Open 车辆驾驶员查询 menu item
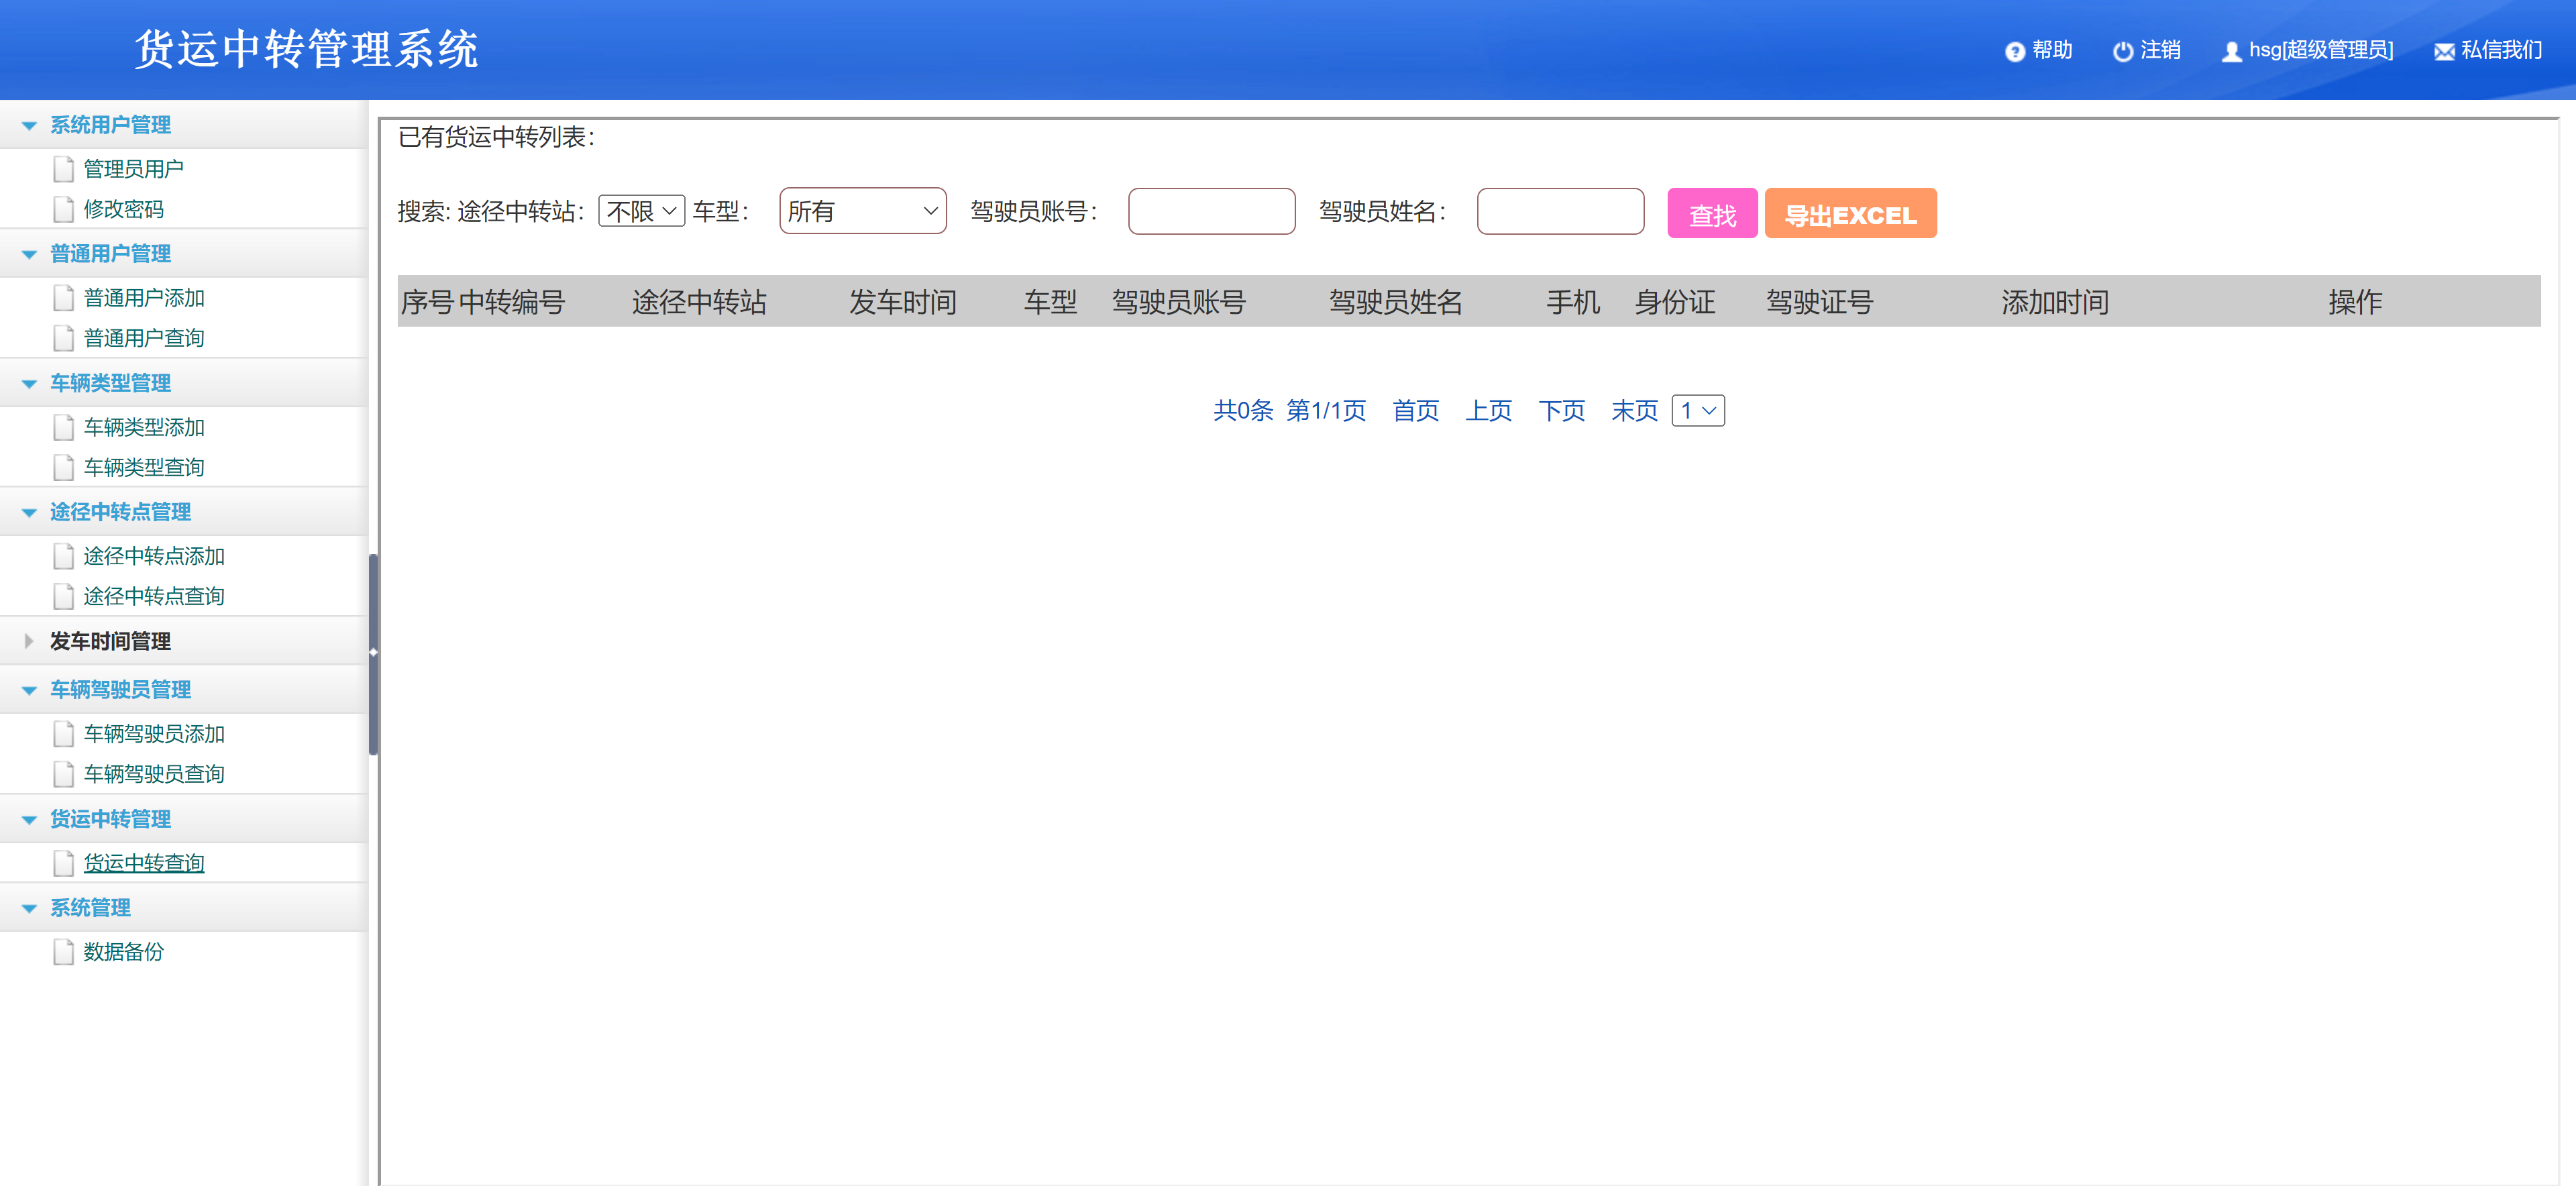 click(x=153, y=774)
